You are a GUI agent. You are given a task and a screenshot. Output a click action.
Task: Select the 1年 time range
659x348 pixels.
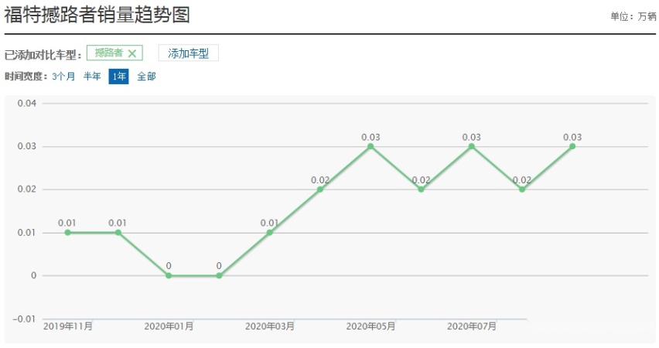point(118,77)
